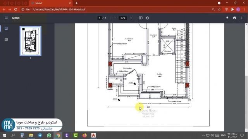The width and height of the screenshot is (248, 139).
Task: Open WhatsApp from the taskbar
Action: point(49,136)
